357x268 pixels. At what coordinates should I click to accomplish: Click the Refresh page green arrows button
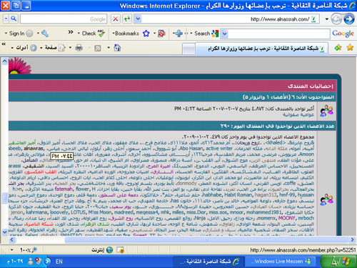tap(127, 19)
